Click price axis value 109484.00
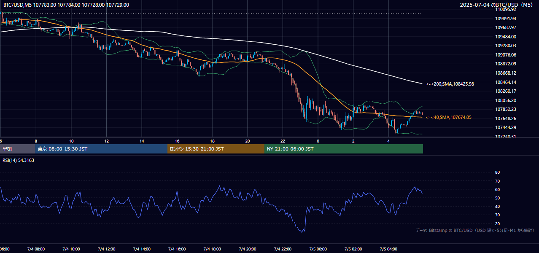Viewport: 539px width, 253px height. (506, 37)
